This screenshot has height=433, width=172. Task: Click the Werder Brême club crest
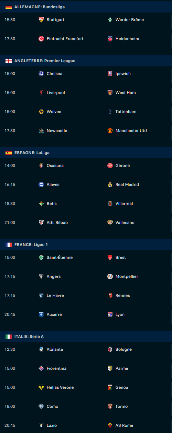pos(110,20)
